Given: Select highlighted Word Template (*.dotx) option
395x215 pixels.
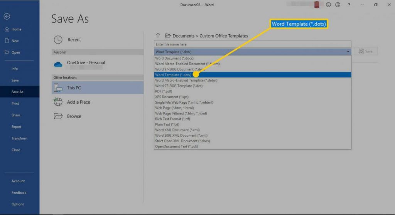Looking at the screenshot, I should pyautogui.click(x=252, y=75).
